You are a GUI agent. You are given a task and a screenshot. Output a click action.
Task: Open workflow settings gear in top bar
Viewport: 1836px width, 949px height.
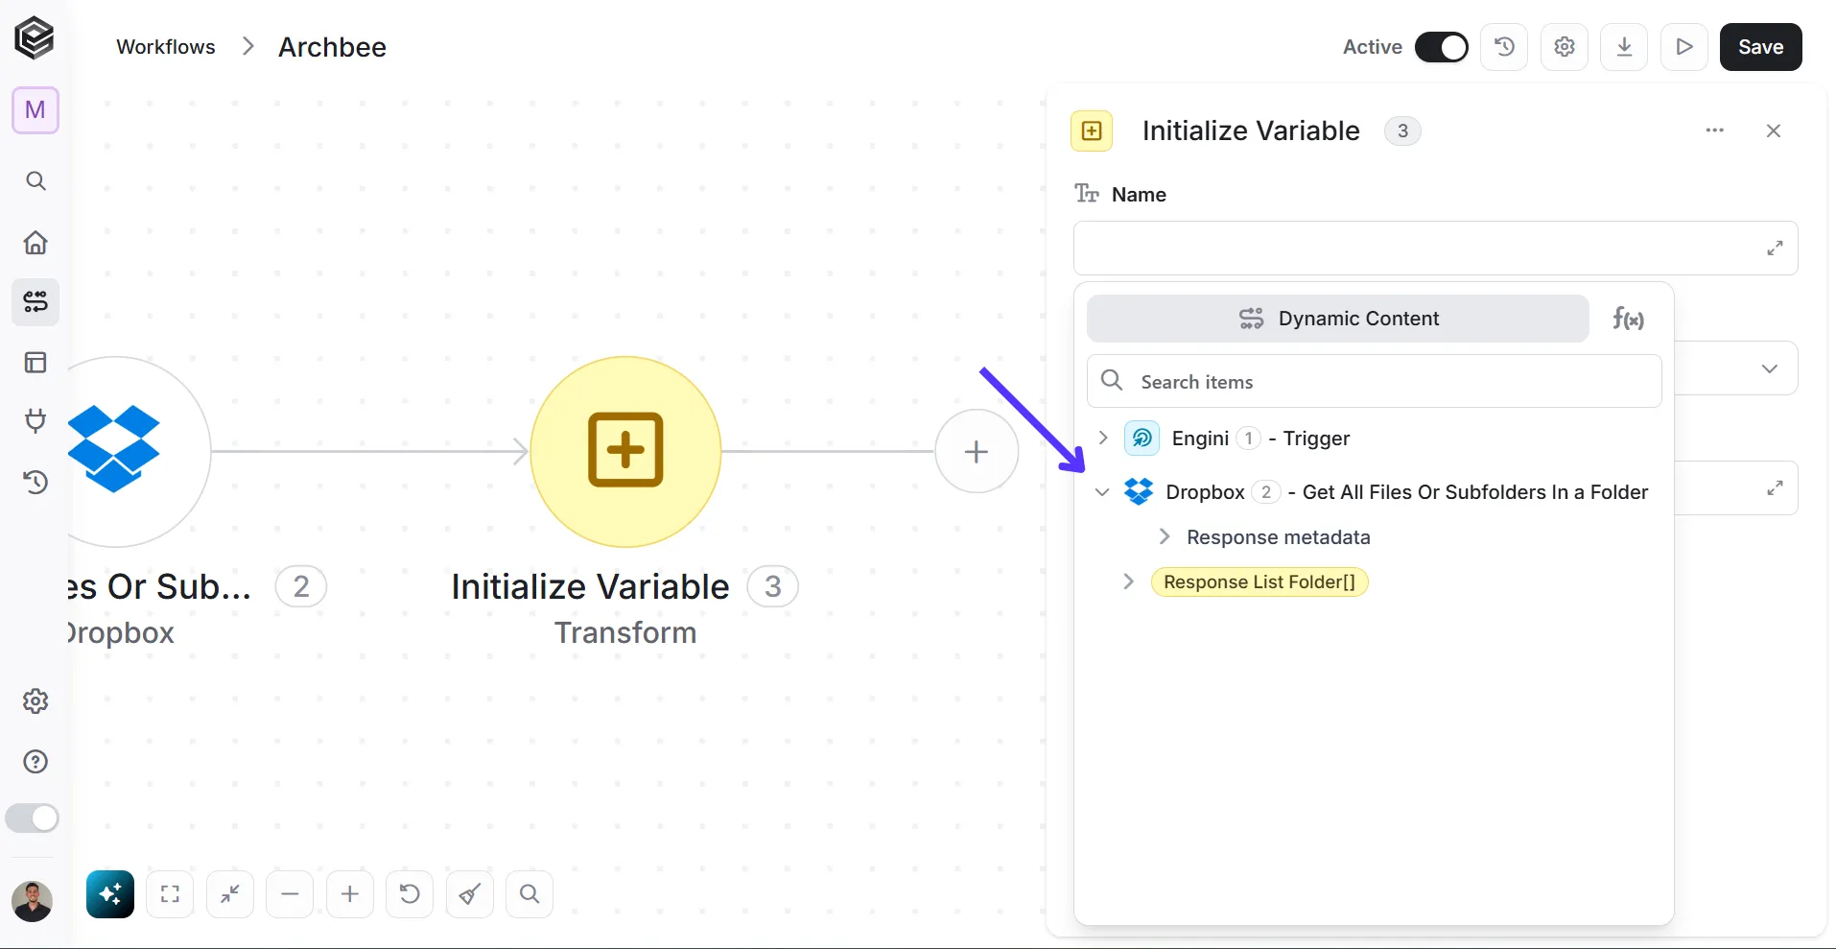1565,47
